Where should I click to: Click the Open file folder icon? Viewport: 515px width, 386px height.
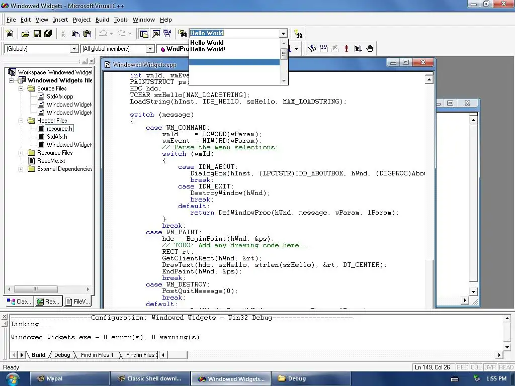click(x=25, y=34)
